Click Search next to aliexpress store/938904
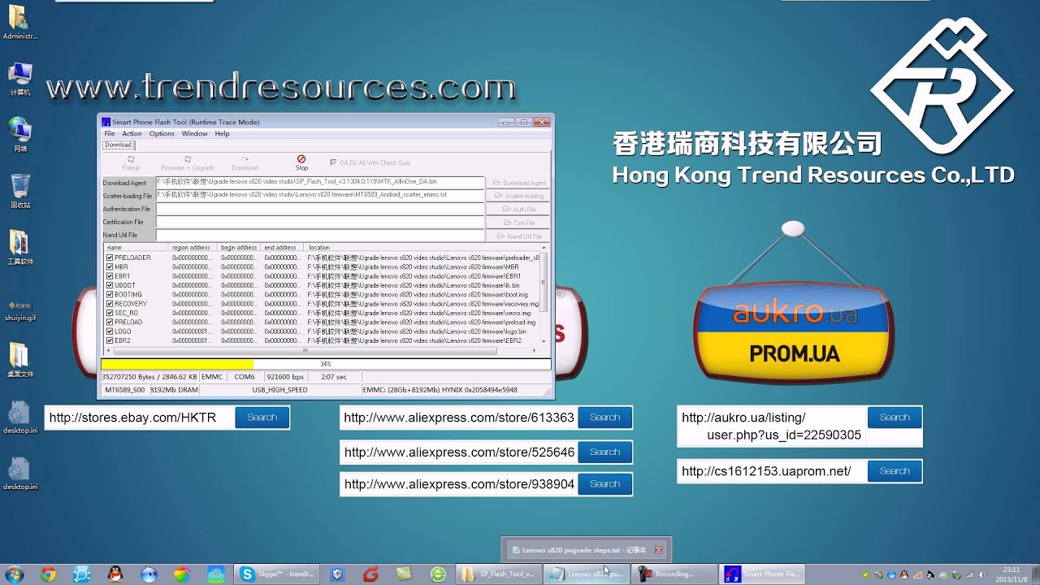The height and width of the screenshot is (585, 1040). [604, 484]
